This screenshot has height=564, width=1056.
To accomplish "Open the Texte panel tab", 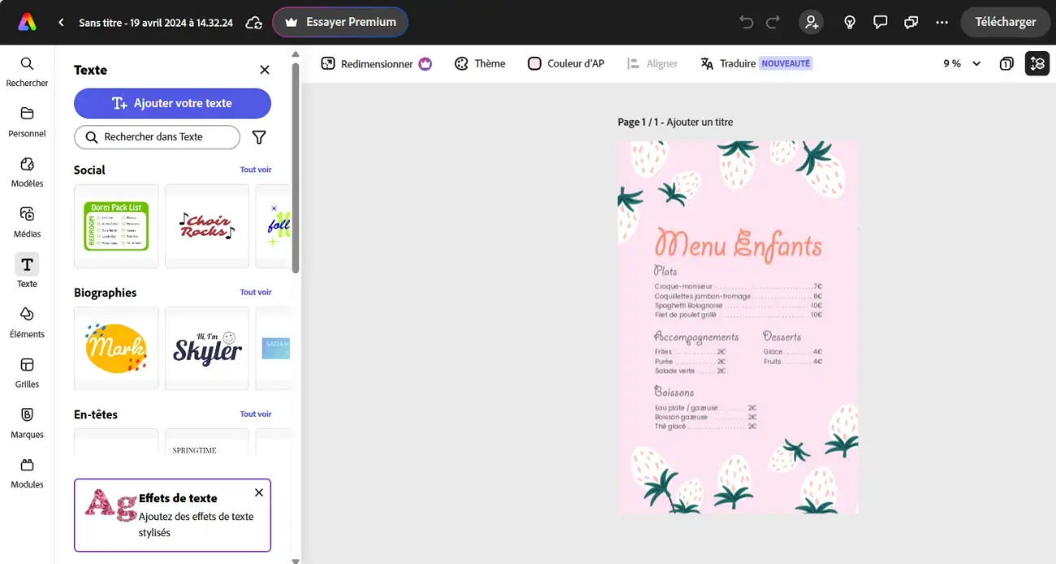I will click(x=27, y=270).
